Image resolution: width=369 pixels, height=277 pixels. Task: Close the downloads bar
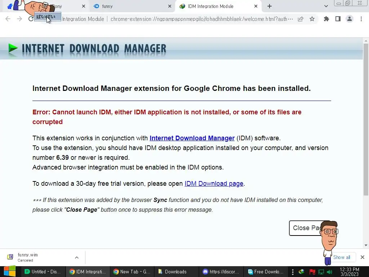click(363, 257)
